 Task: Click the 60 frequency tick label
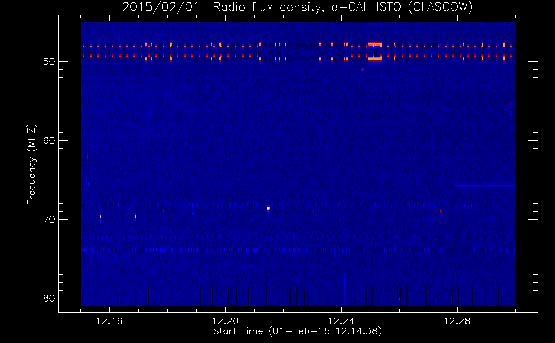point(49,141)
